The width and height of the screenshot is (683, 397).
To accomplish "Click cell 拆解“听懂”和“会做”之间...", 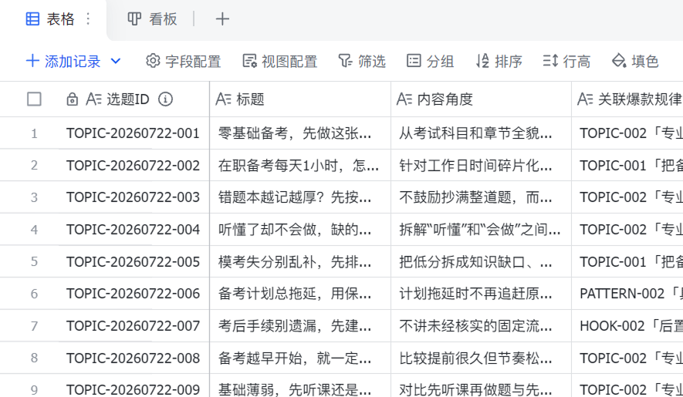I will pos(481,230).
